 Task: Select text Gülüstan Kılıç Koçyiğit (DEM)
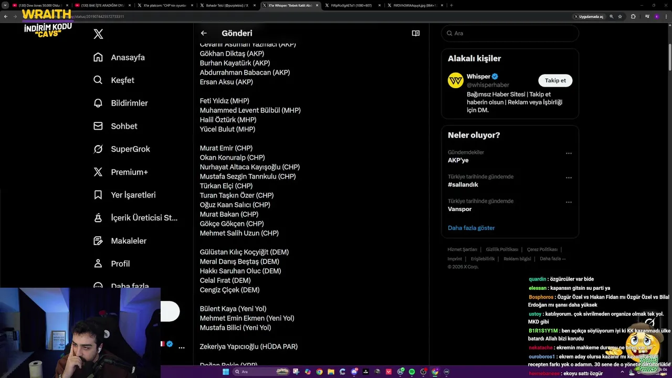pyautogui.click(x=244, y=252)
